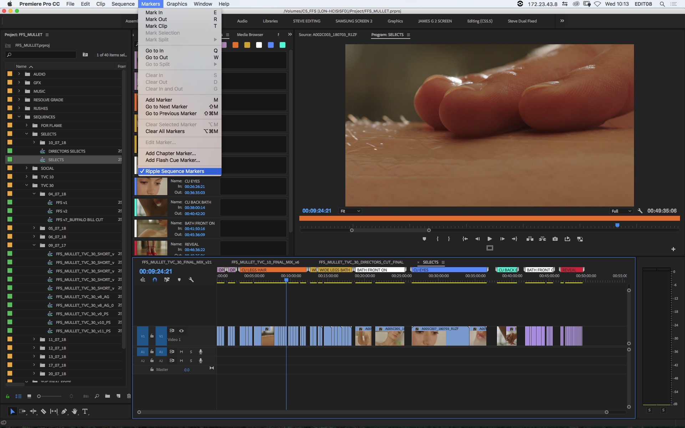Image resolution: width=685 pixels, height=428 pixels.
Task: Select the Hand tool
Action: click(75, 411)
